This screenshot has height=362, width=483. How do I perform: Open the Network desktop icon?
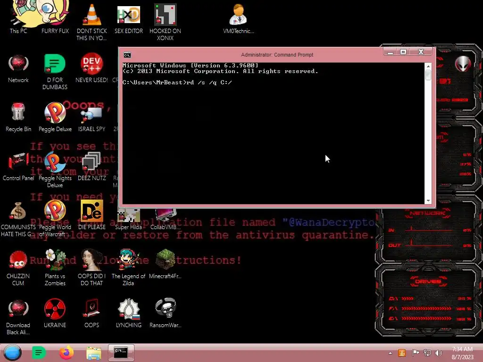click(18, 68)
